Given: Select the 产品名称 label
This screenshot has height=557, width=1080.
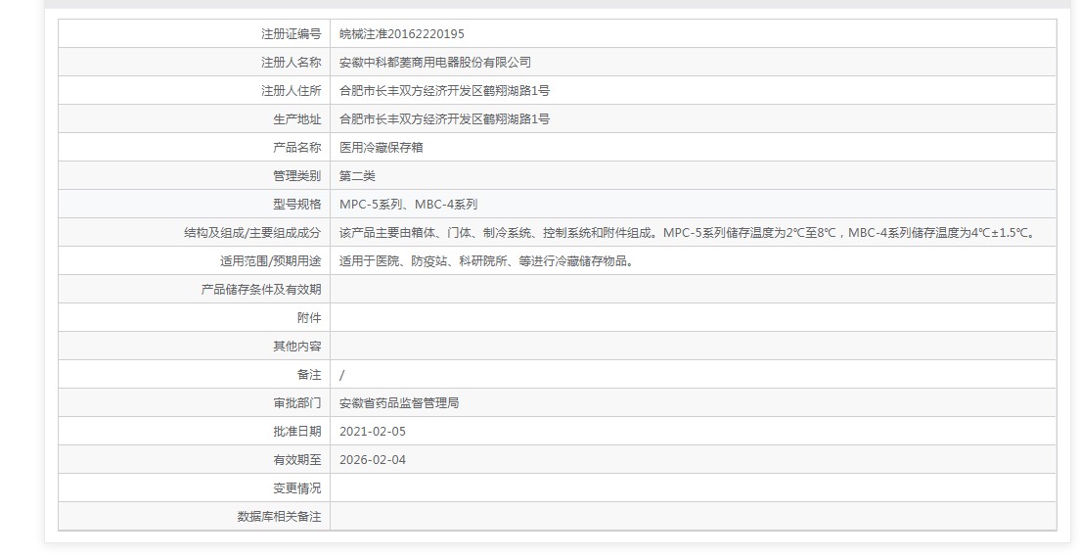Looking at the screenshot, I should coord(296,148).
